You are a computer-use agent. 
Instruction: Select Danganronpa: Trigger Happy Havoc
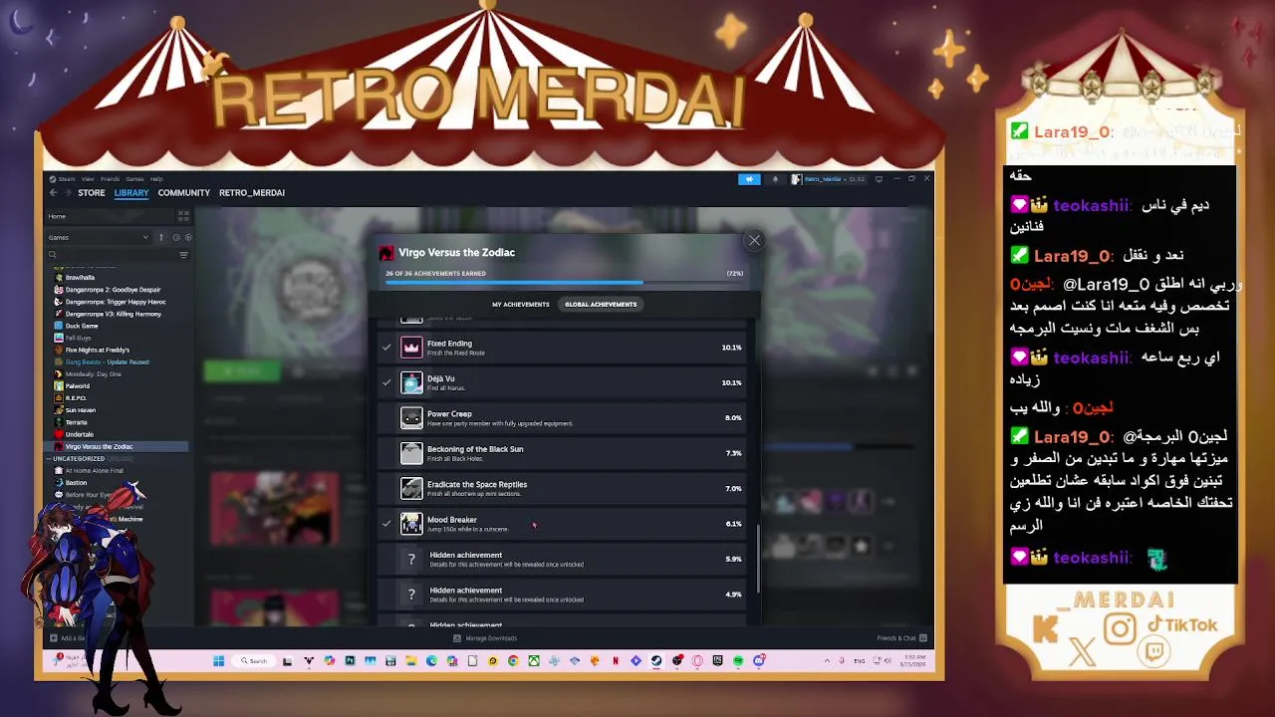pyautogui.click(x=116, y=302)
